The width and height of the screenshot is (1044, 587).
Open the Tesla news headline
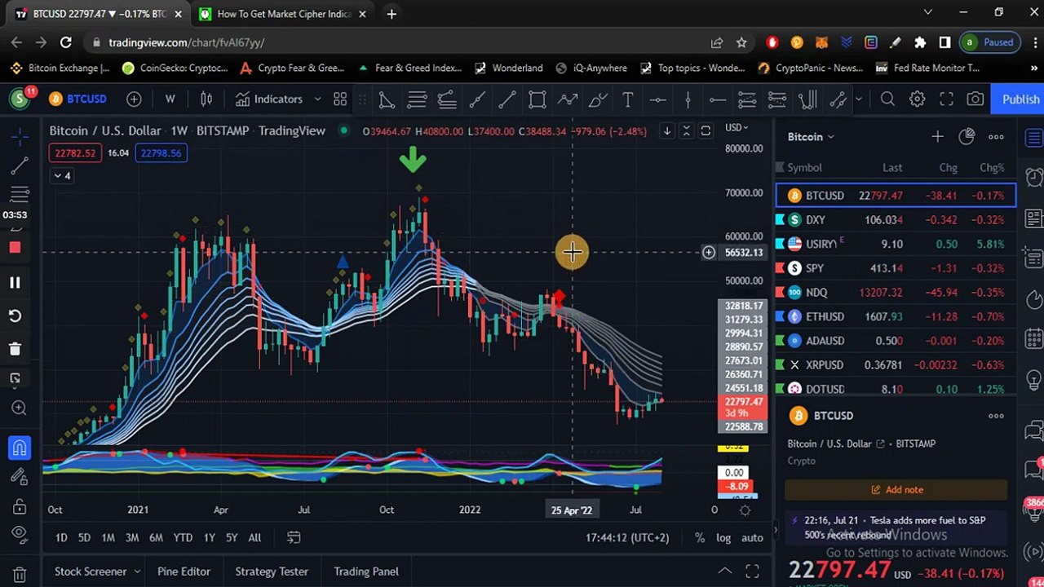click(895, 527)
